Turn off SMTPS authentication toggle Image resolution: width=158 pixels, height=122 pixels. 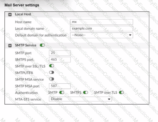click(86, 92)
